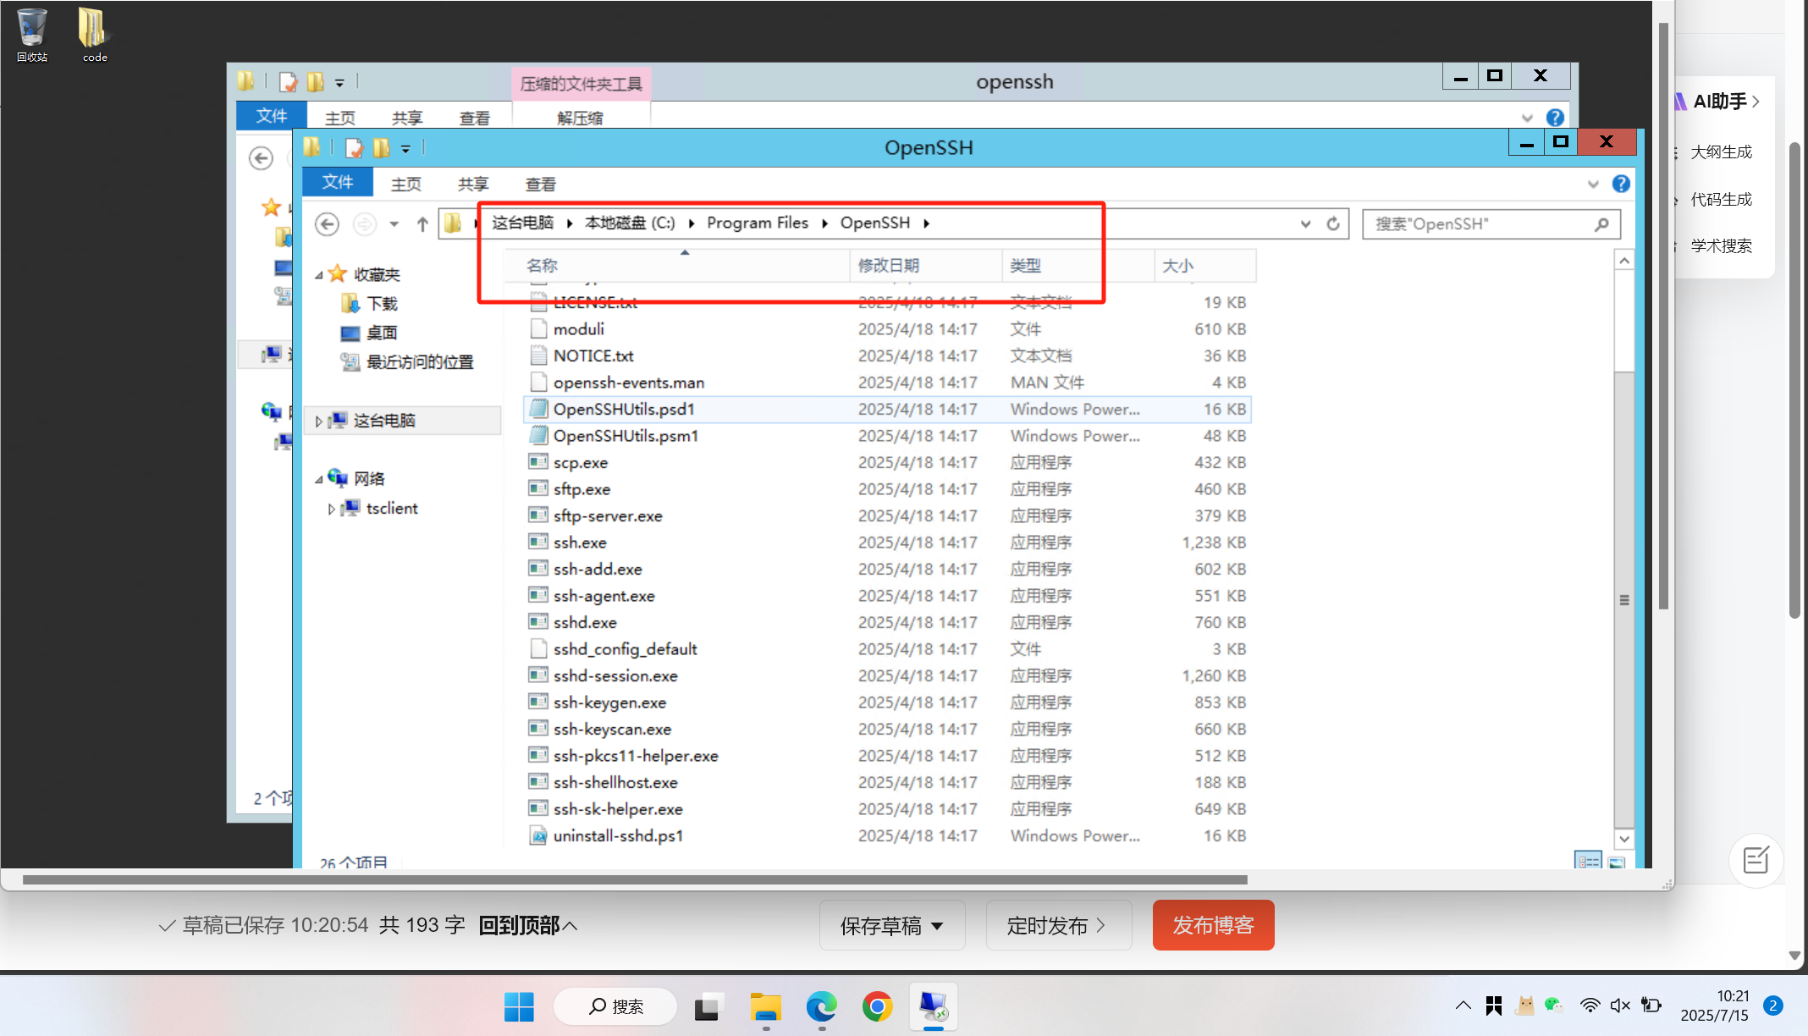This screenshot has width=1808, height=1036.
Task: Open Google Chrome from the taskbar
Action: click(877, 1008)
